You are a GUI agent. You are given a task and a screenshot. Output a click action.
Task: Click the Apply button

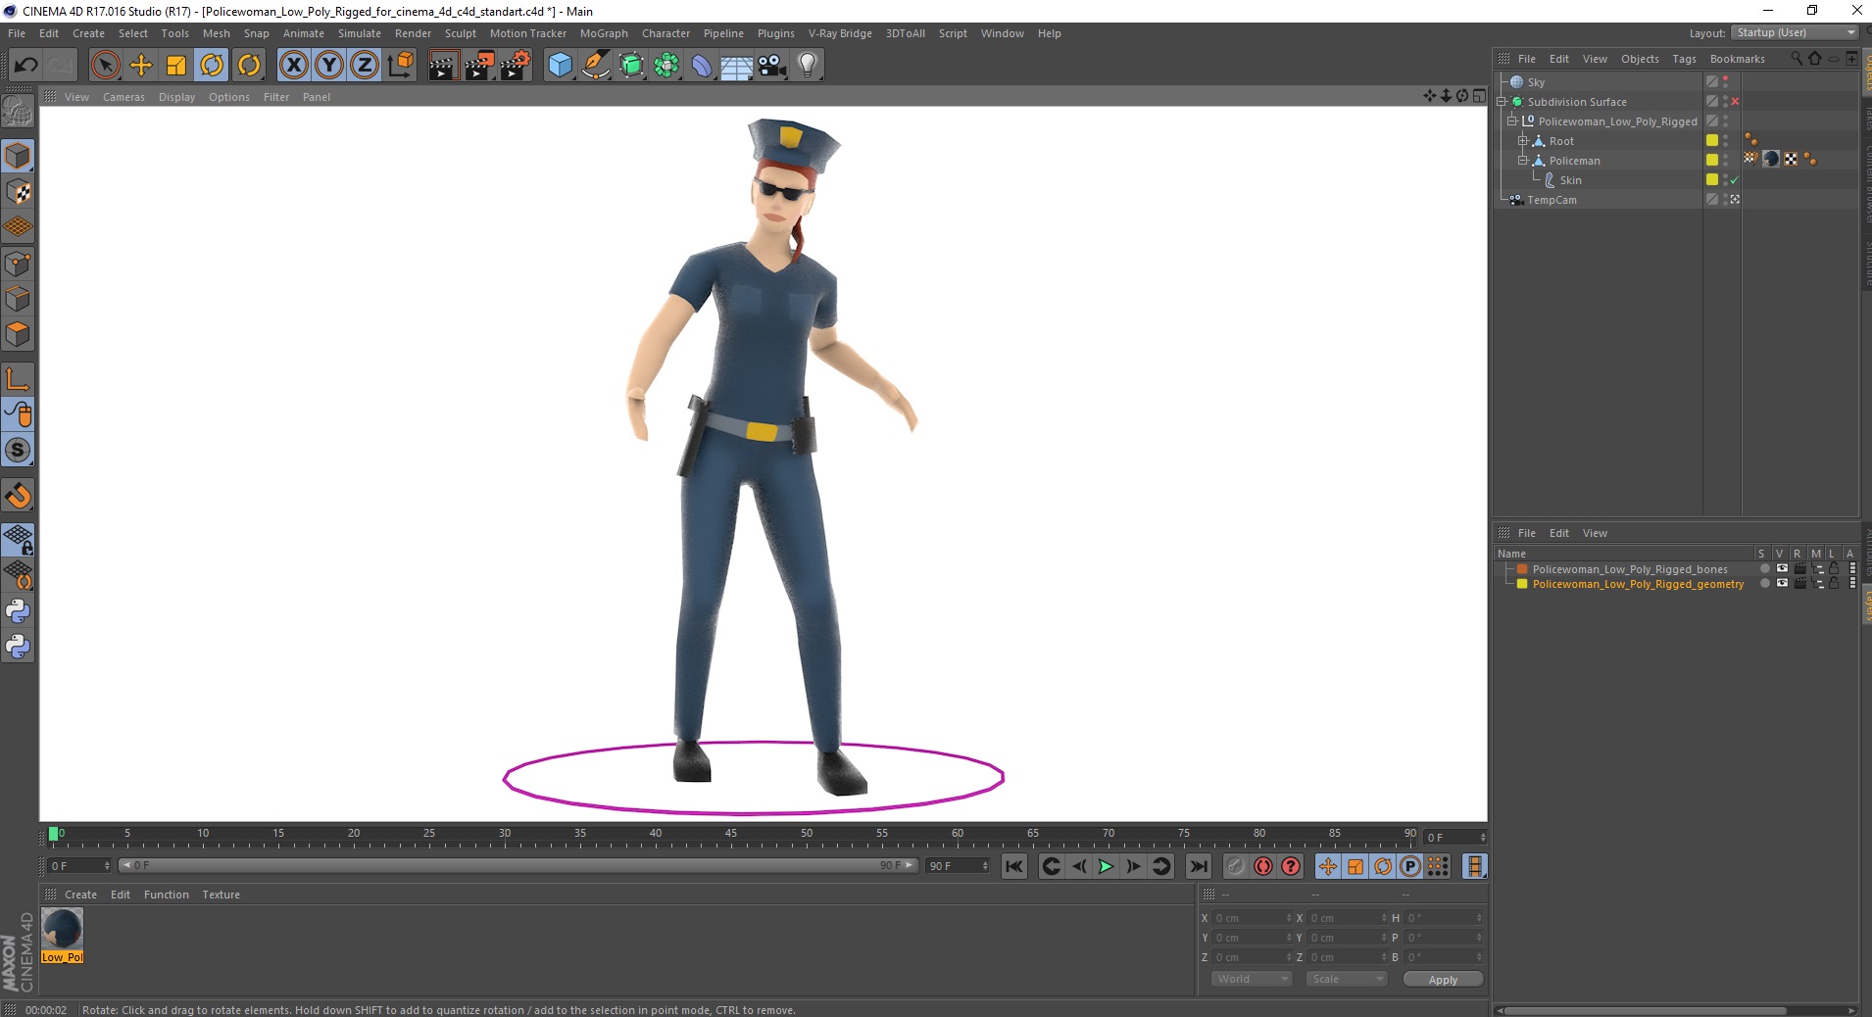click(x=1442, y=980)
